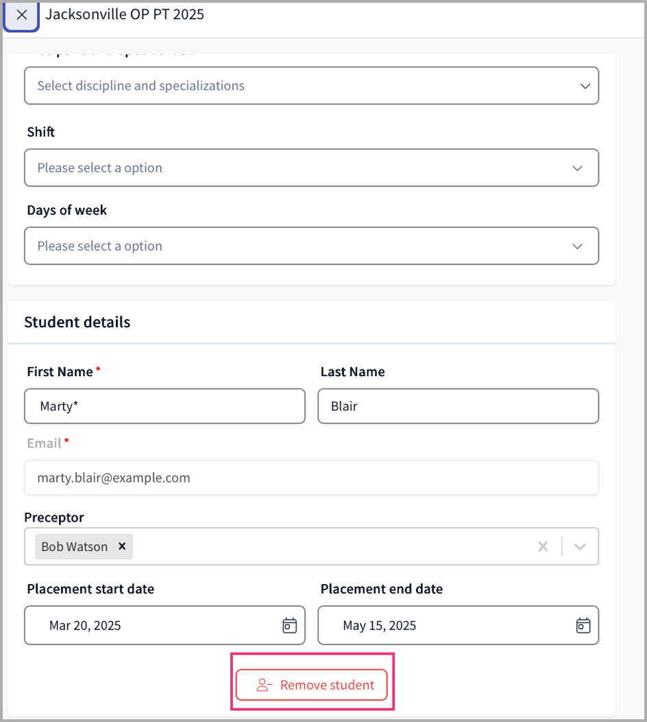Screen dimensions: 647x722
Task: Click the chevron on the discipline field
Action: click(585, 86)
